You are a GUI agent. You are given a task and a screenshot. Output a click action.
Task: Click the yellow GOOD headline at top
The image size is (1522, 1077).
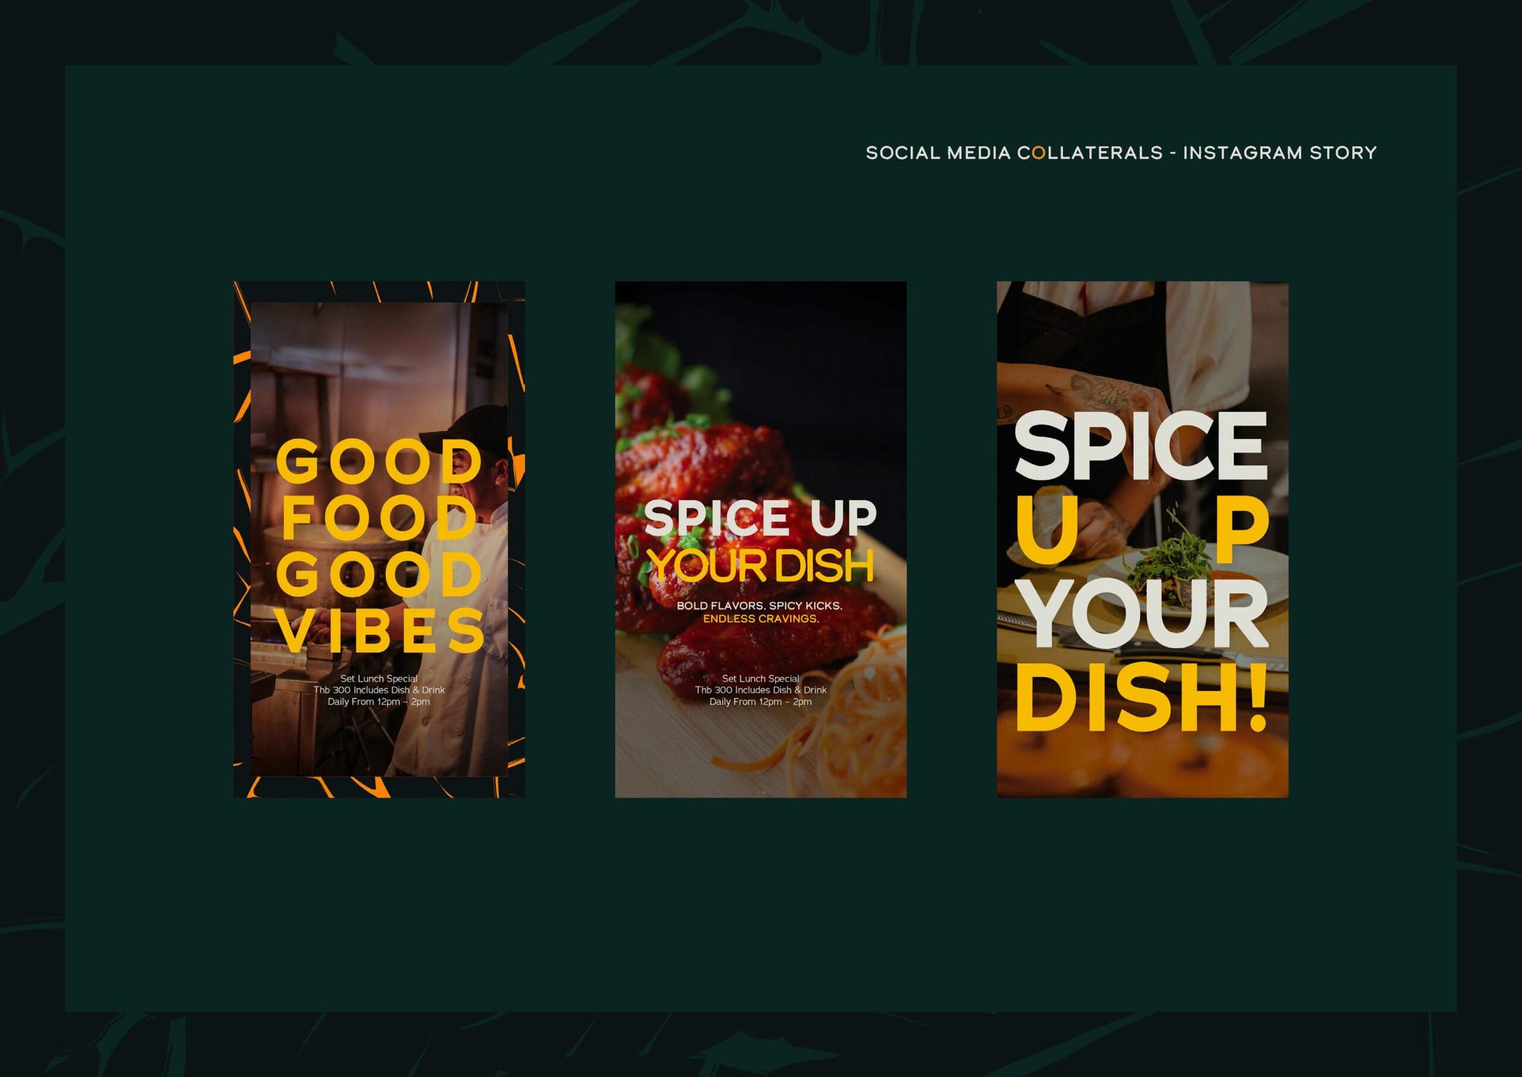pos(379,463)
